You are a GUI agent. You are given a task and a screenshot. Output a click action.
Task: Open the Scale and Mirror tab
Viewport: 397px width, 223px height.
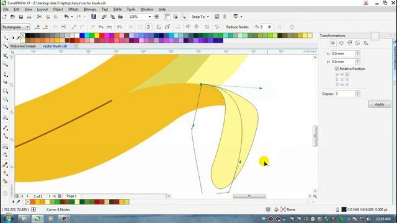tap(350, 43)
